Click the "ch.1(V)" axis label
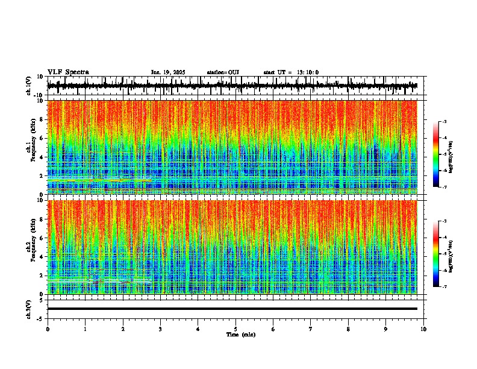This screenshot has width=477, height=369. (x=29, y=86)
